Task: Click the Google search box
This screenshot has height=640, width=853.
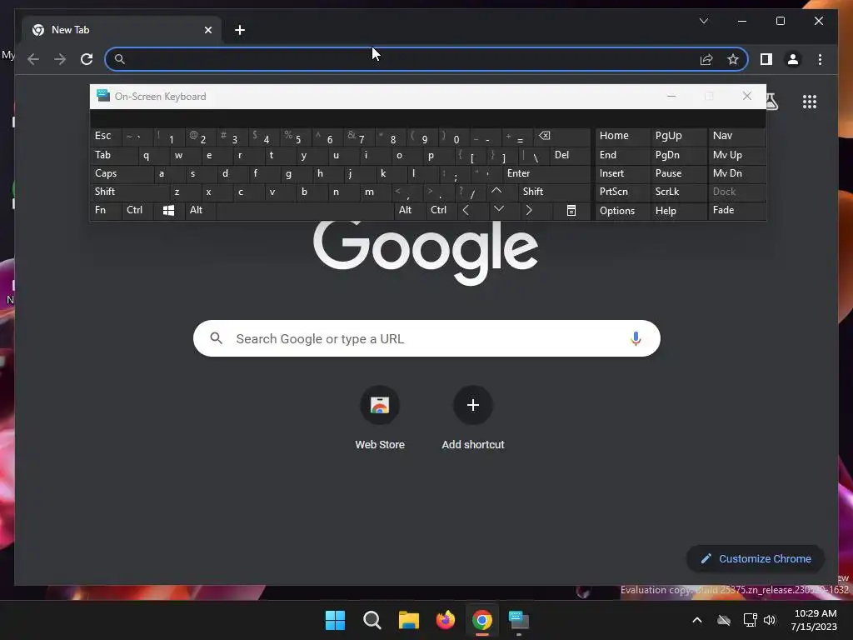Action: 426,338
